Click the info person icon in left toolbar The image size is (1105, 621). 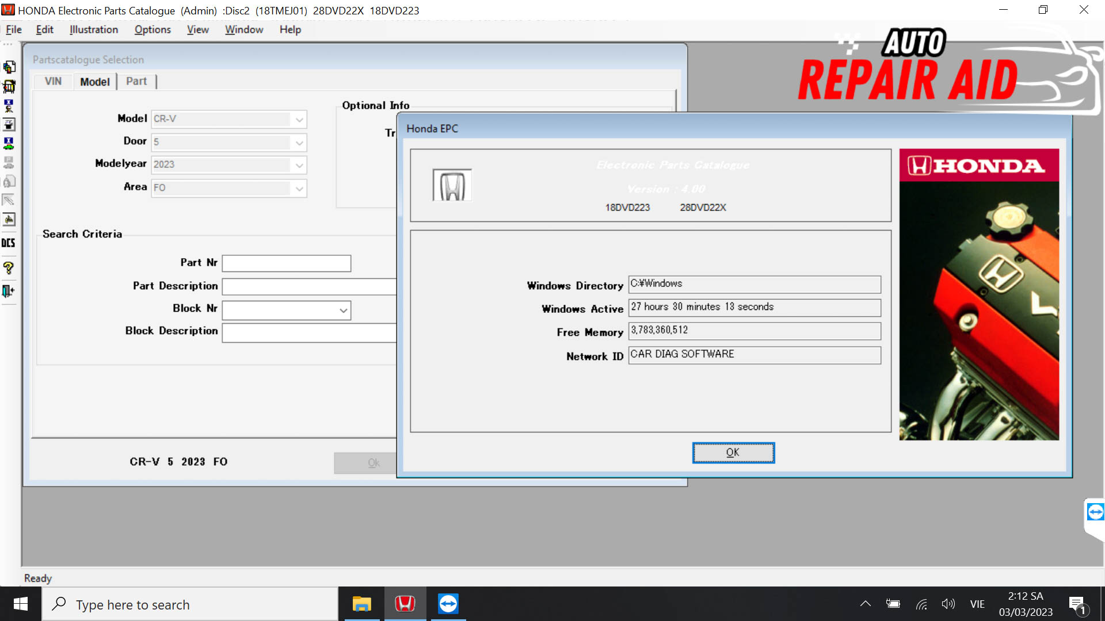pos(9,106)
